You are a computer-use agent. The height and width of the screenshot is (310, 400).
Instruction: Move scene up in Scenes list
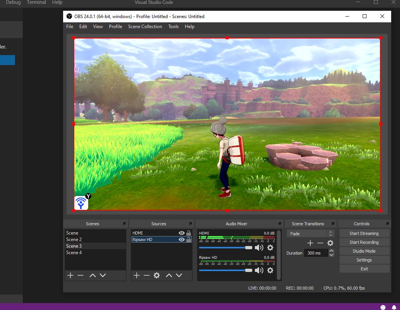click(93, 275)
